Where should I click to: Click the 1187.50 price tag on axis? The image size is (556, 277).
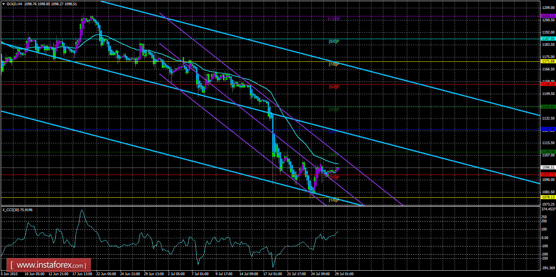[548, 39]
